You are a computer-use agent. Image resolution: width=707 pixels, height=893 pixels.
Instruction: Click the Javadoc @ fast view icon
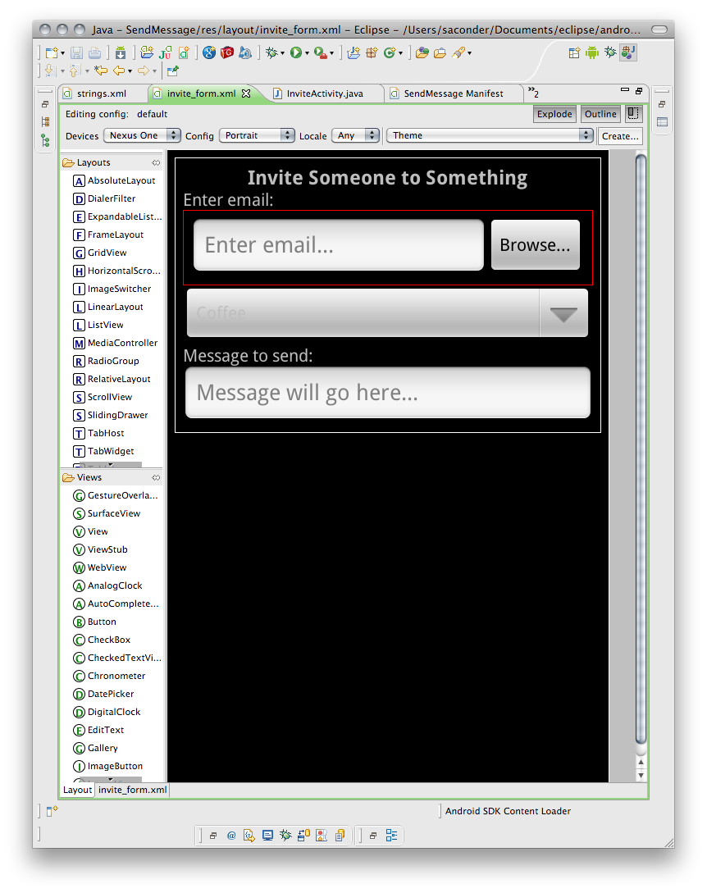point(231,836)
